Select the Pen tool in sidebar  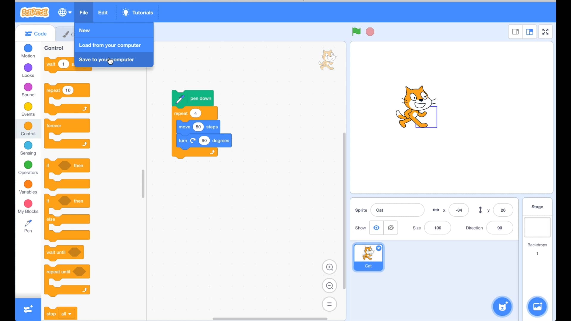pos(28,226)
